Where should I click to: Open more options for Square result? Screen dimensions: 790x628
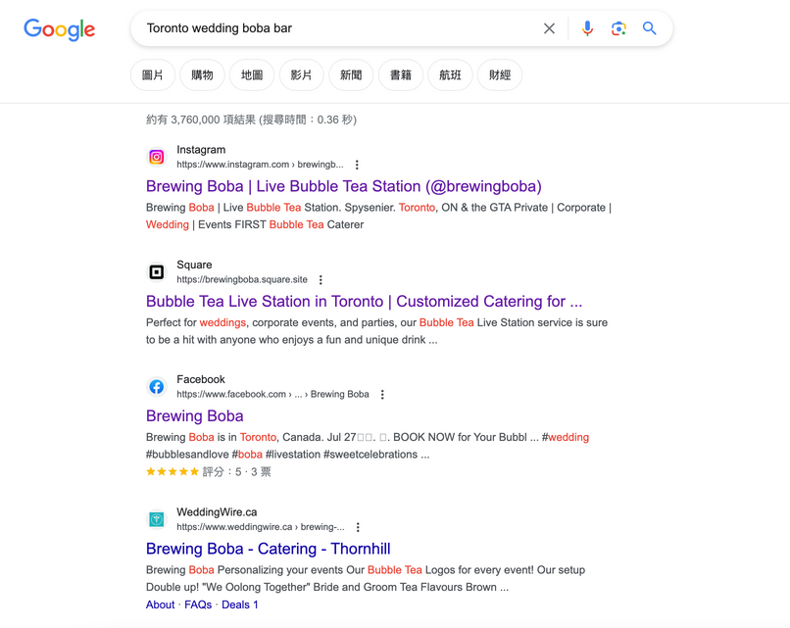coord(321,279)
